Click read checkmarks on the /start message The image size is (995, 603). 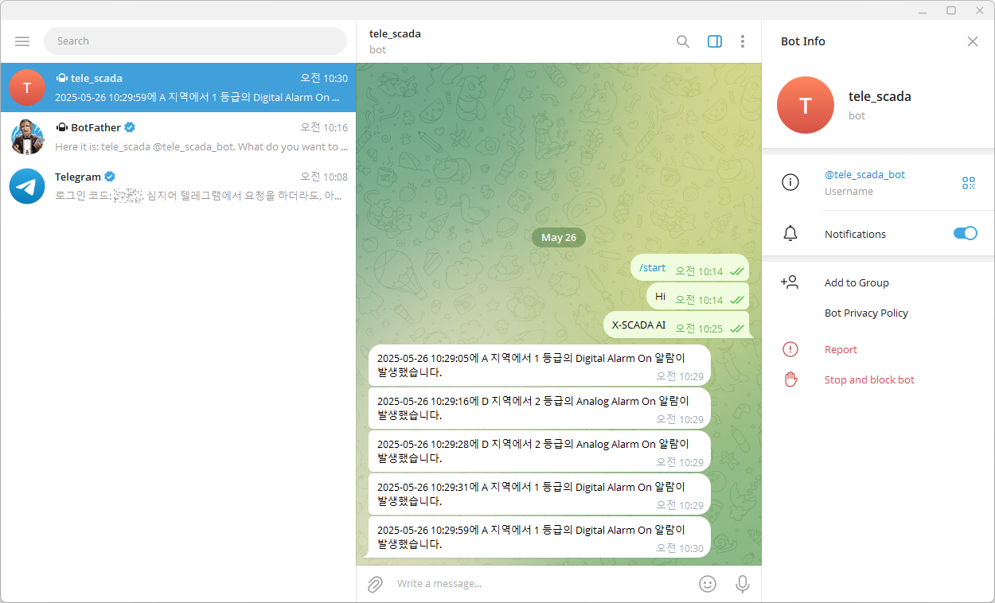(736, 271)
